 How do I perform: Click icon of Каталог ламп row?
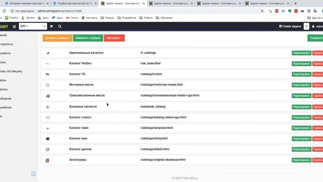coord(47,128)
